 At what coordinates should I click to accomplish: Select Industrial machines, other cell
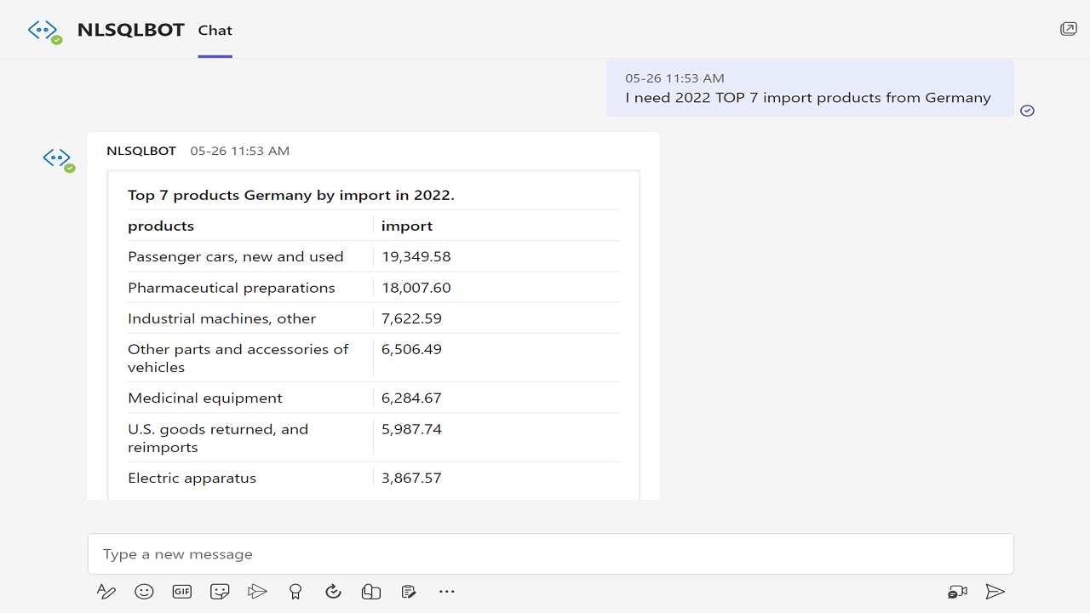tap(222, 318)
